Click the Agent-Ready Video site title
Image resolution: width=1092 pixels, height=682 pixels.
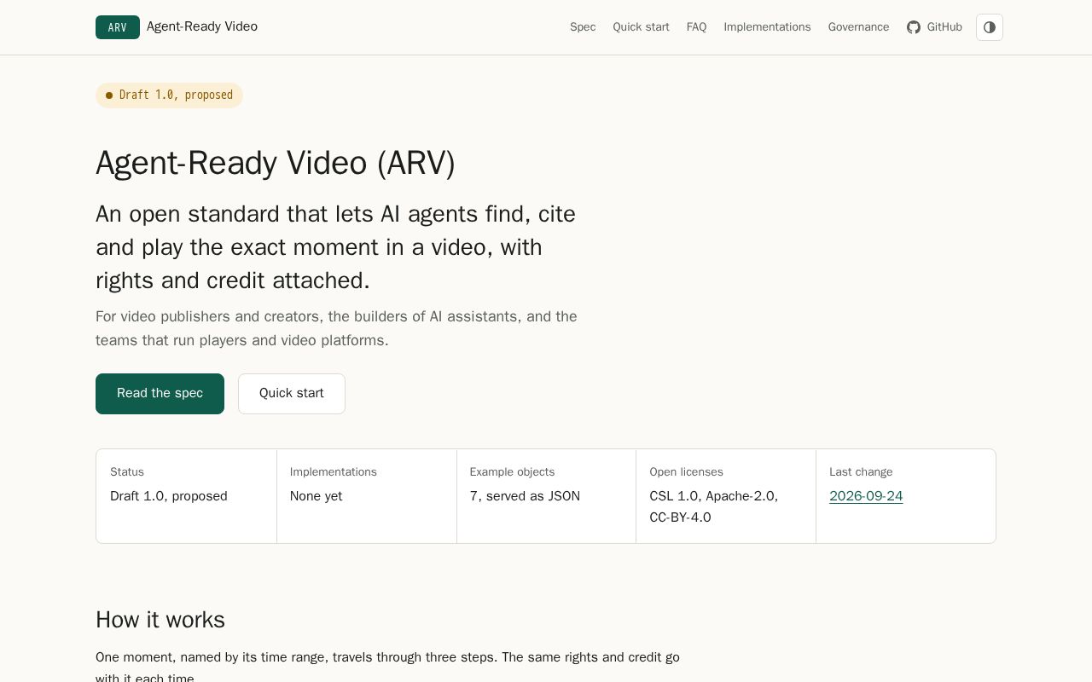[x=202, y=26]
